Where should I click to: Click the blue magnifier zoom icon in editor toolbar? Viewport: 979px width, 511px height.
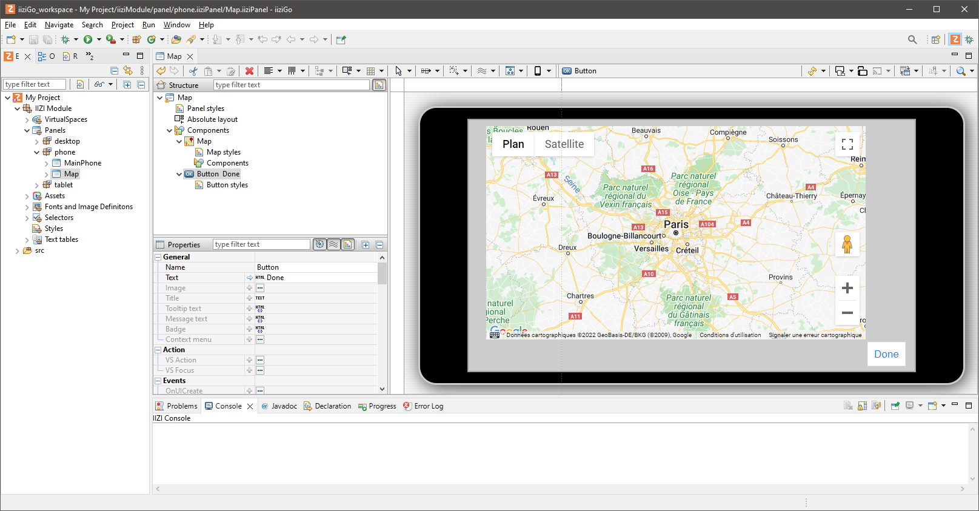pyautogui.click(x=961, y=71)
